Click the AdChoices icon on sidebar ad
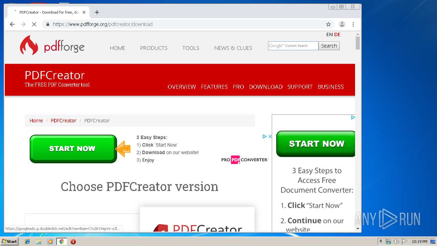437x246 pixels. [353, 117]
